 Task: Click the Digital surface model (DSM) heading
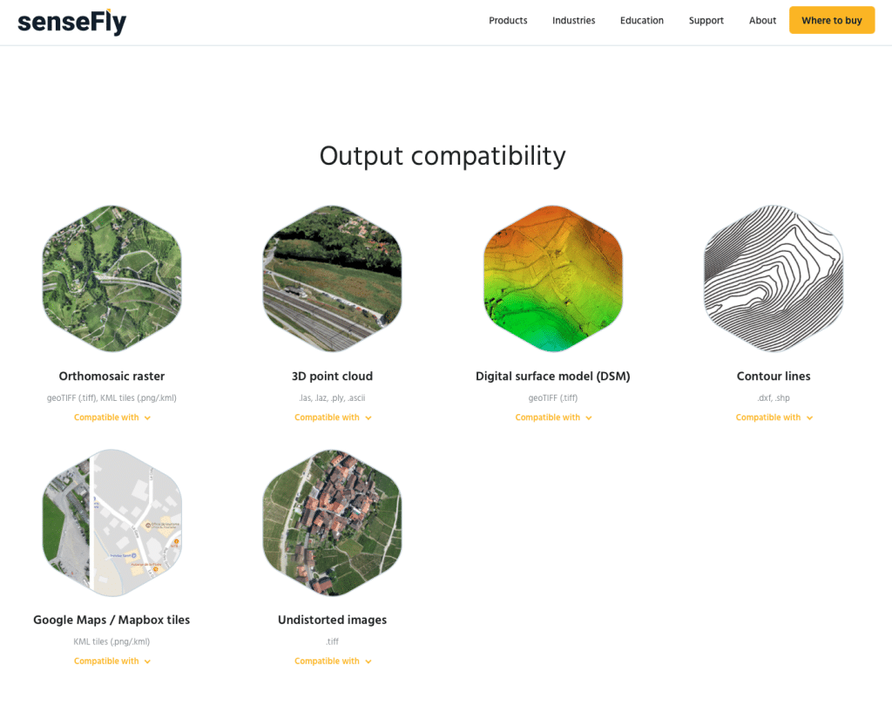tap(553, 377)
